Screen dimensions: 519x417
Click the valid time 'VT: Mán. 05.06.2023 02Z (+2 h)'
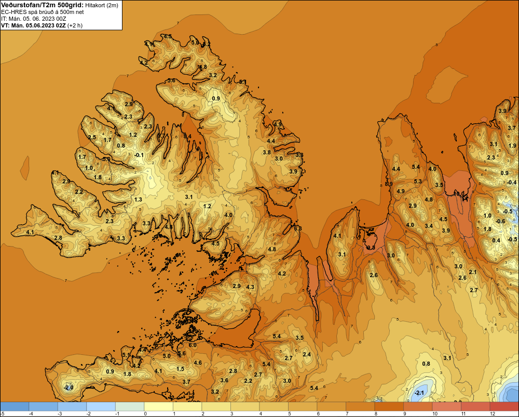click(x=42, y=25)
